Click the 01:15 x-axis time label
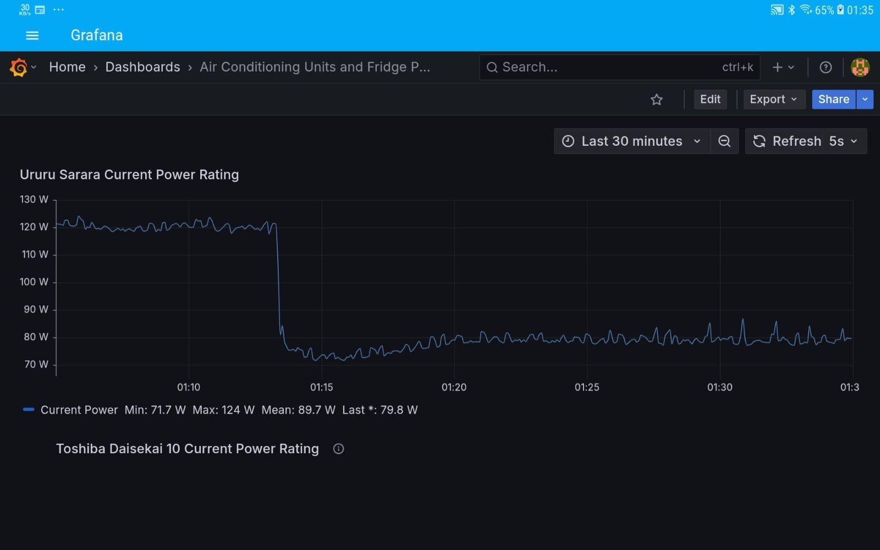 (x=322, y=387)
